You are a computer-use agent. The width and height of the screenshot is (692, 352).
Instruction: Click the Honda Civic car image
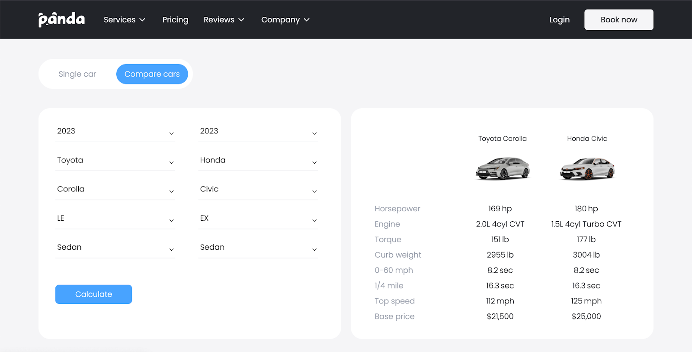pyautogui.click(x=587, y=168)
